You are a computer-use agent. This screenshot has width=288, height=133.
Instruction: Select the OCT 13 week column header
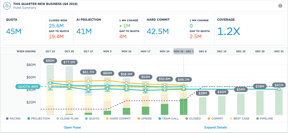pyautogui.click(x=50, y=51)
